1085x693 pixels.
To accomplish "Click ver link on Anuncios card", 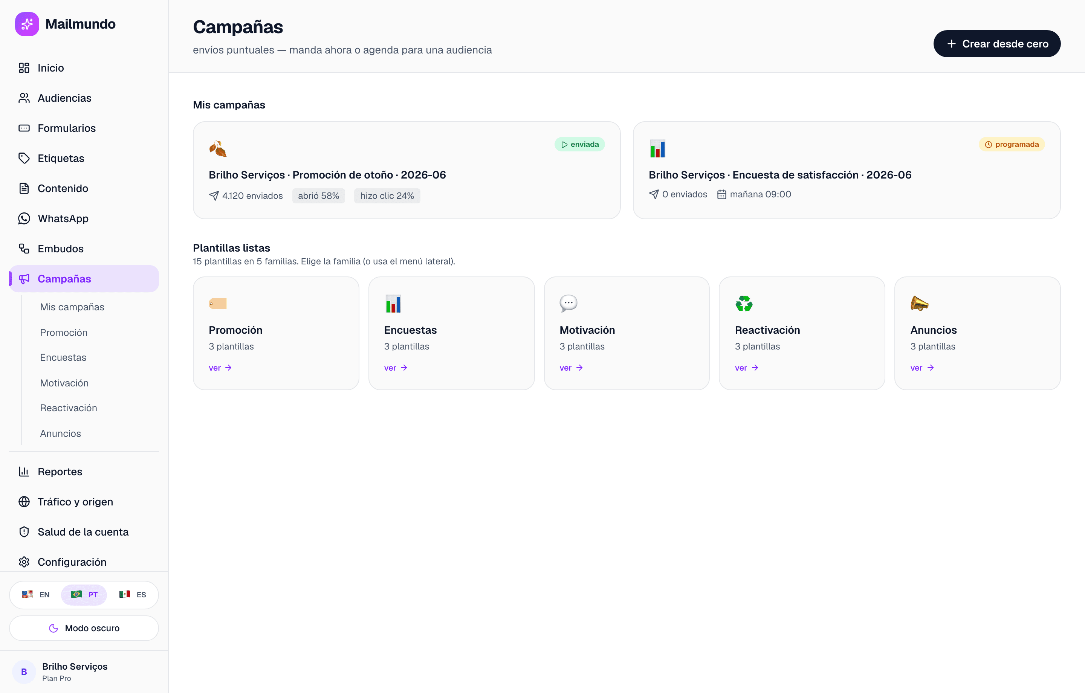I will point(922,368).
